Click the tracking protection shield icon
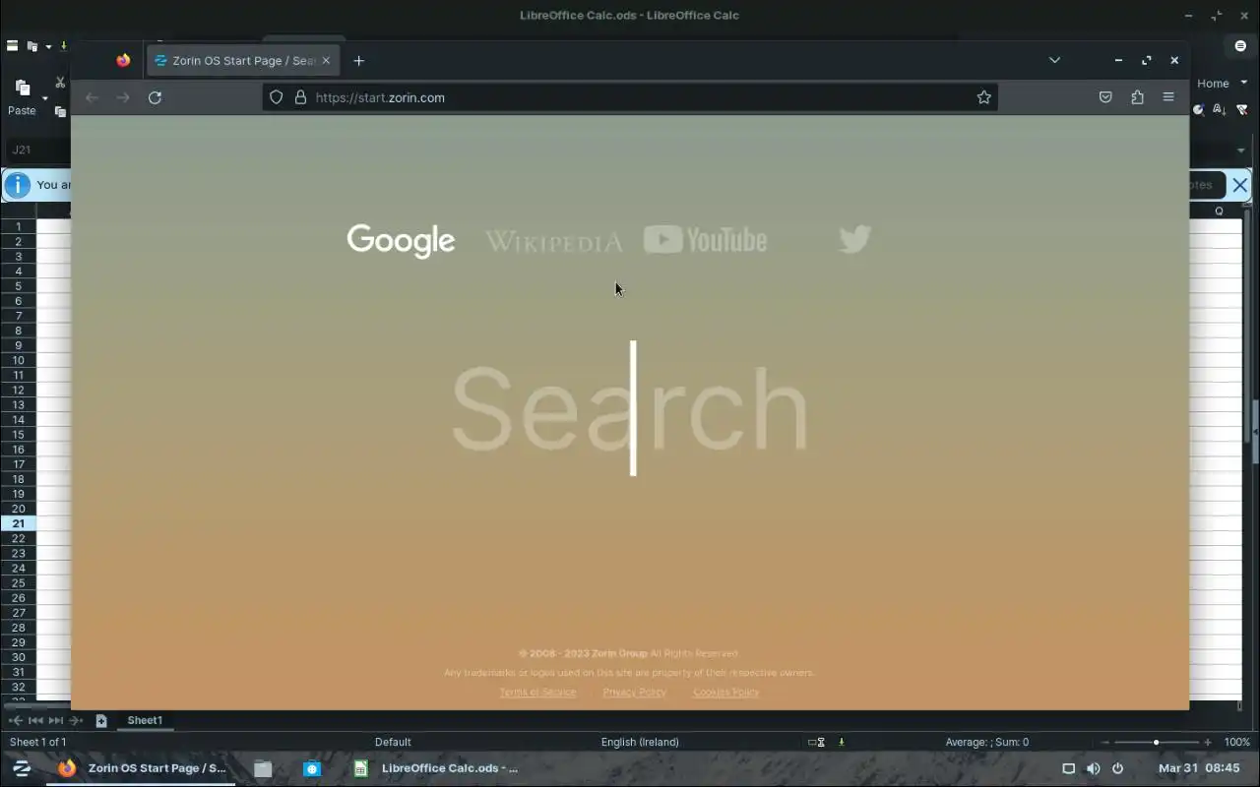Screen dimensions: 1260x787 click(277, 97)
